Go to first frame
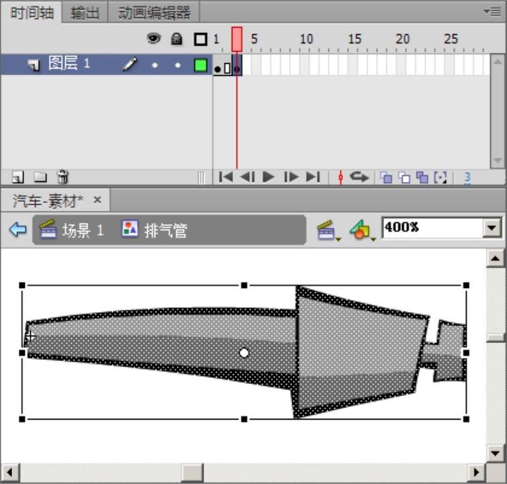Screen dimensions: 507x484 (x=226, y=177)
